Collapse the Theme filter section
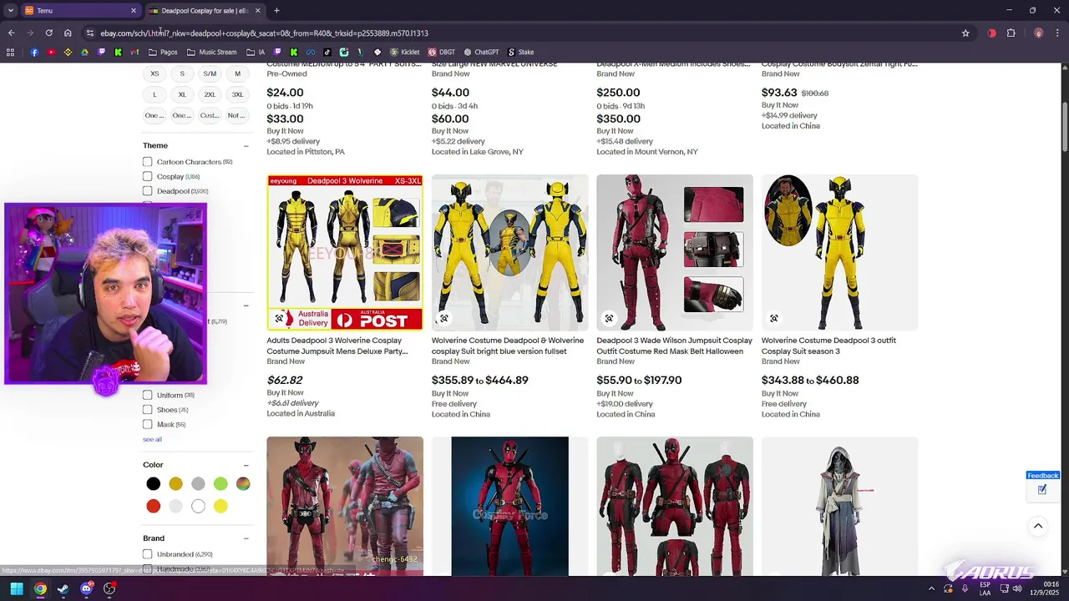The height and width of the screenshot is (601, 1069). point(246,146)
